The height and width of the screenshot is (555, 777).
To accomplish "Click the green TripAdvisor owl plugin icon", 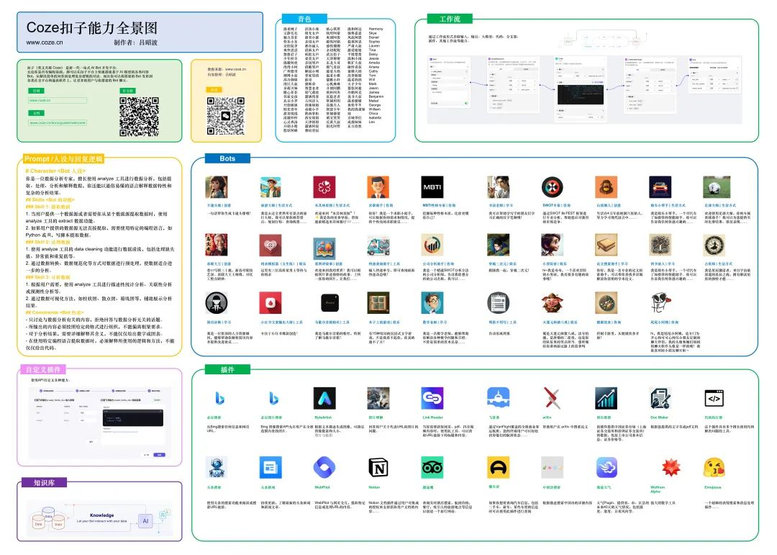I will (x=432, y=467).
